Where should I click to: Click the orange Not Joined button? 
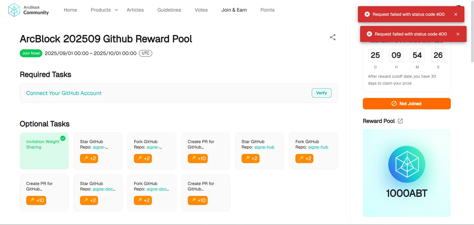click(407, 104)
